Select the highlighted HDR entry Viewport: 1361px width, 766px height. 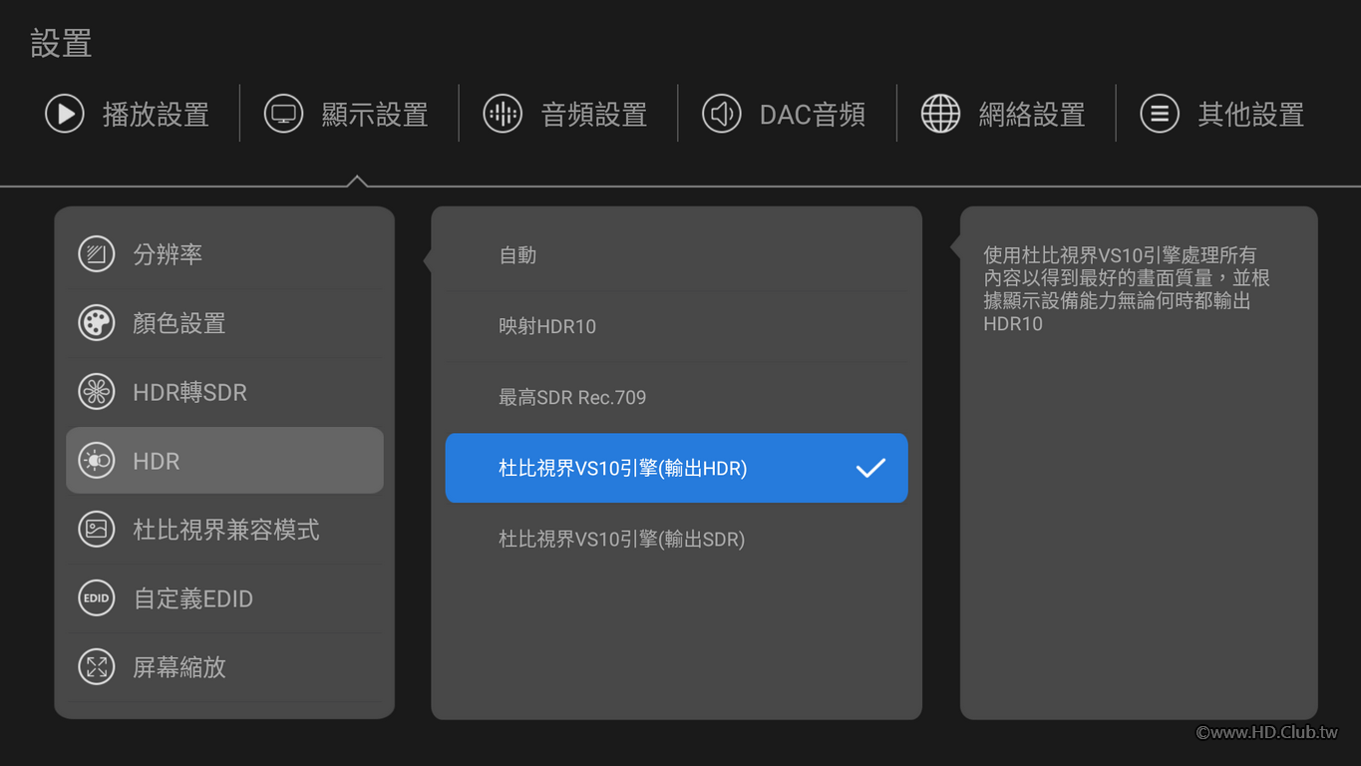click(224, 461)
